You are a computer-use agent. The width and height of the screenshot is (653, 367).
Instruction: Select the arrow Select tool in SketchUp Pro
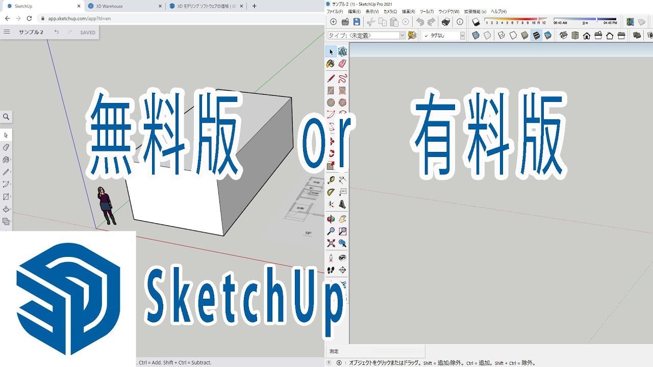click(331, 52)
